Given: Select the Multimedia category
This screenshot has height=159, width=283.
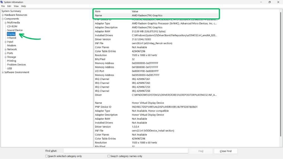Looking at the screenshot, I should pos(14,23).
